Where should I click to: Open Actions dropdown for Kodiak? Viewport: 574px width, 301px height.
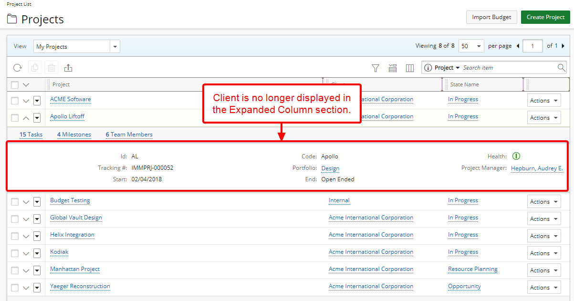(544, 253)
